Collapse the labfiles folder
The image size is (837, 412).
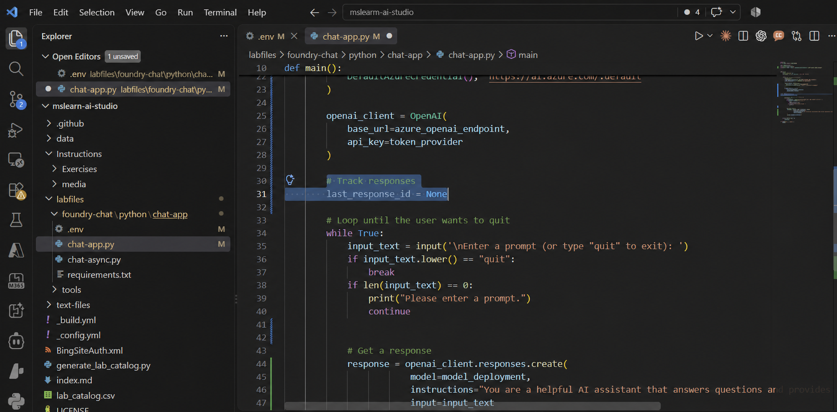click(x=49, y=199)
